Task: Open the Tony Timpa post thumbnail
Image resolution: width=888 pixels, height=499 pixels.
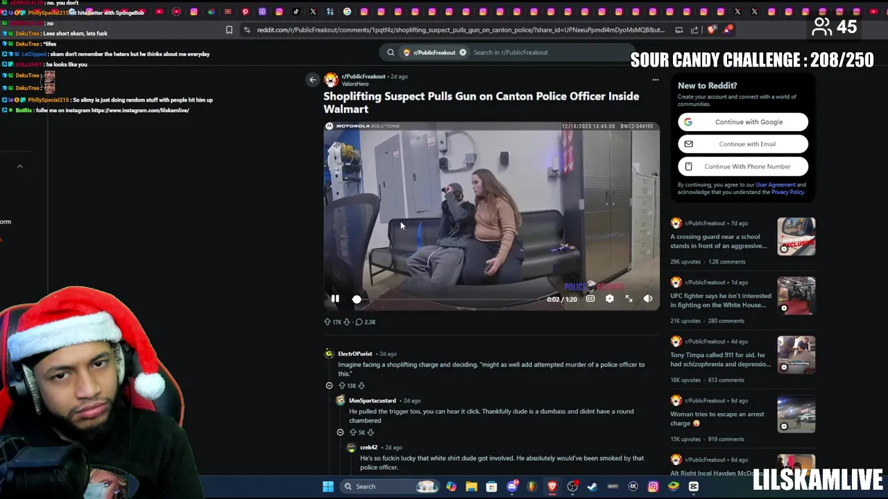Action: coord(796,355)
